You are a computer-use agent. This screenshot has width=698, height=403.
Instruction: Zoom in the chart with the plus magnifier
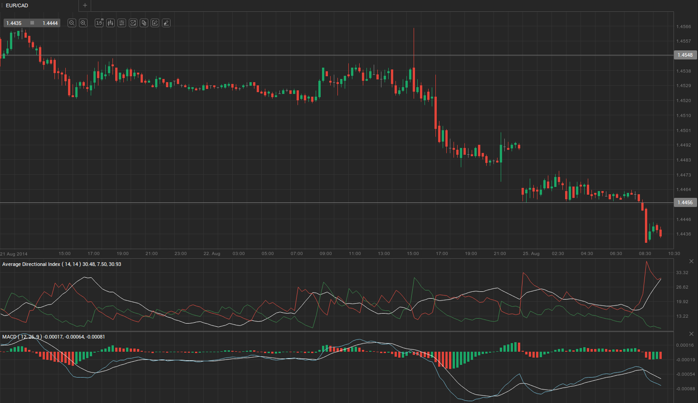pyautogui.click(x=83, y=23)
